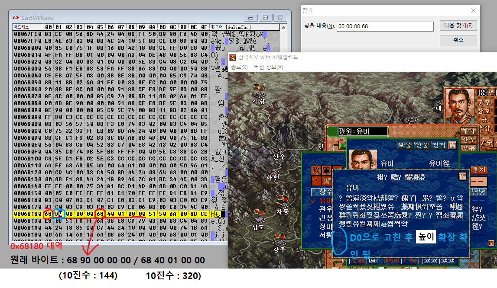Click 유비's portrait in the info panel
Image resolution: width=497 pixels, height=288 pixels.
(x=363, y=159)
